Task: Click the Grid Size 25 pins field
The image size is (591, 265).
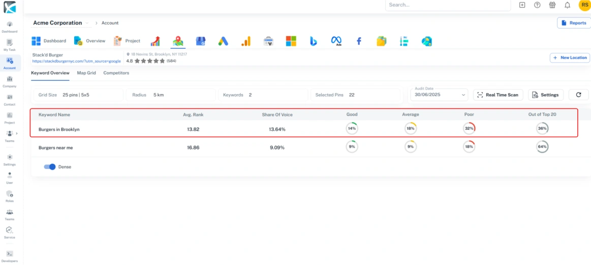Action: pos(78,95)
